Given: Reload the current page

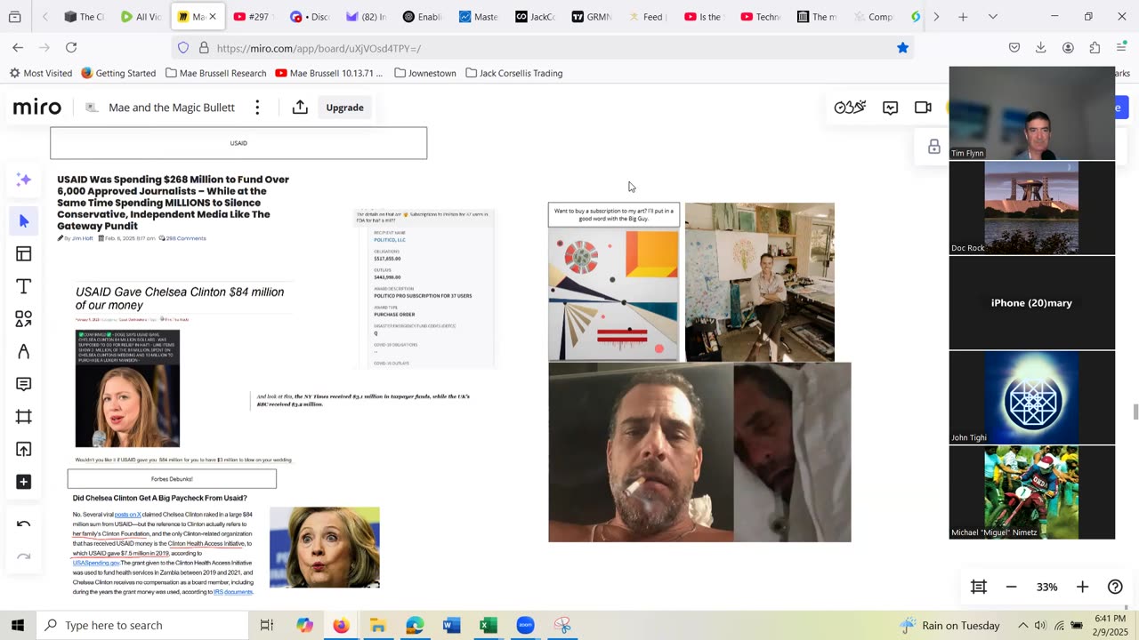Looking at the screenshot, I should point(71,47).
